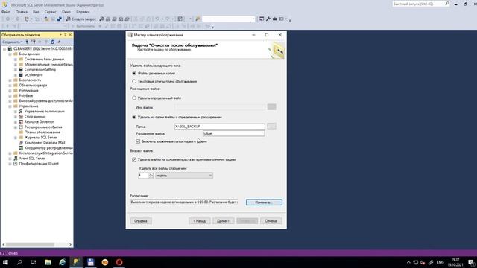Collapse the Базы данных tree node
The image size is (477, 268).
(x=10, y=54)
